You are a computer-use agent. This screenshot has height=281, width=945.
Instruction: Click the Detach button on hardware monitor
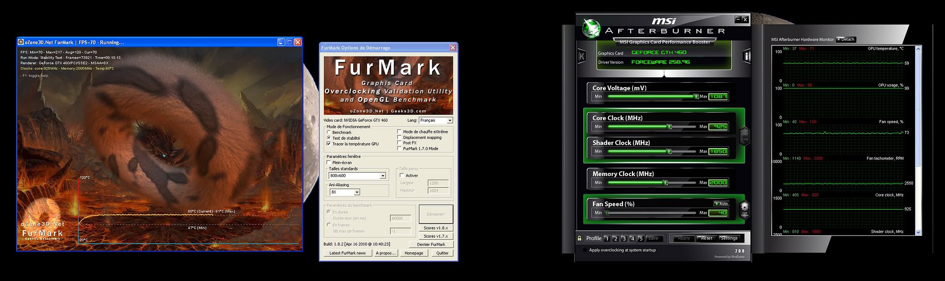click(846, 39)
